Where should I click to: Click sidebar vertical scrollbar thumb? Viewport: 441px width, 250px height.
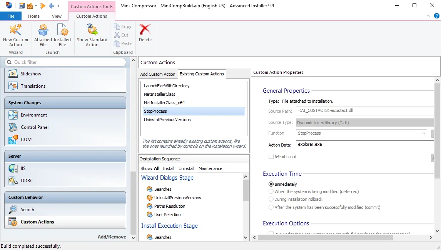[x=133, y=202]
